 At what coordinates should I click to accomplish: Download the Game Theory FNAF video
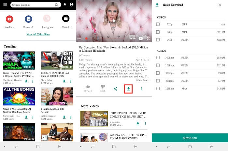[x=26, y=81]
